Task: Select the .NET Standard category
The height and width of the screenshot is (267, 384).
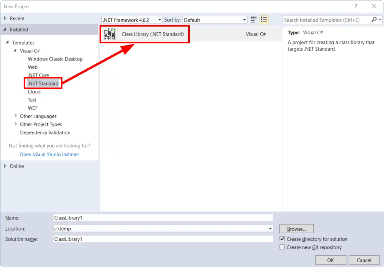Action: click(x=43, y=83)
